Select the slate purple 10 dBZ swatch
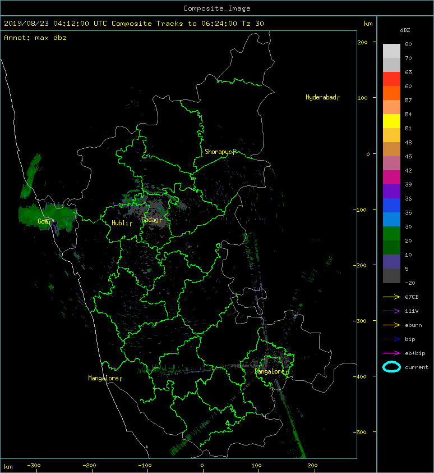 [391, 262]
